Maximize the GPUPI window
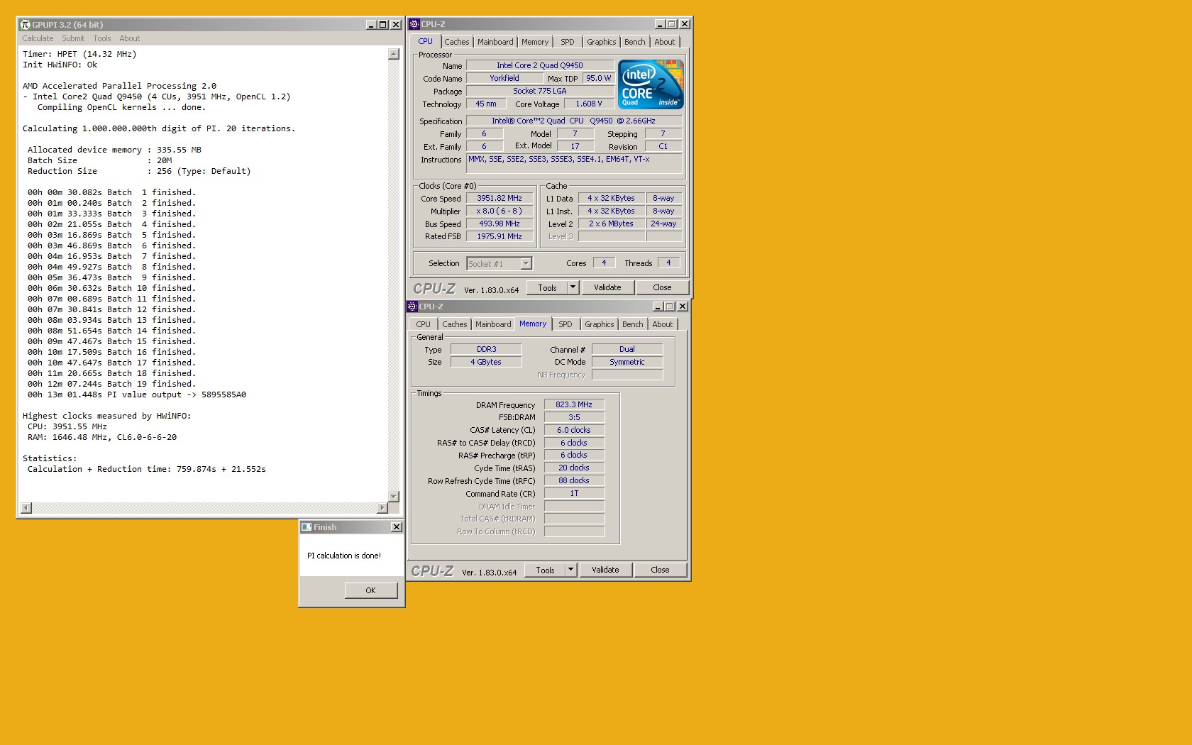Image resolution: width=1192 pixels, height=745 pixels. [x=383, y=25]
